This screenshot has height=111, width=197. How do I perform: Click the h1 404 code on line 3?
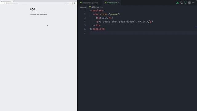tap(104, 18)
